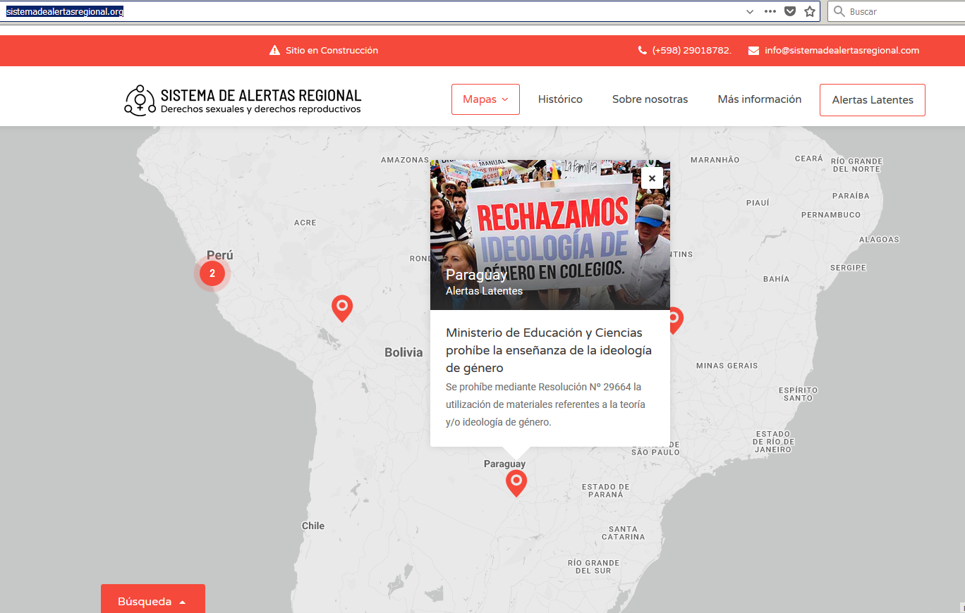Open page actions three-dot menu
Screen dimensions: 965x613
(x=770, y=11)
